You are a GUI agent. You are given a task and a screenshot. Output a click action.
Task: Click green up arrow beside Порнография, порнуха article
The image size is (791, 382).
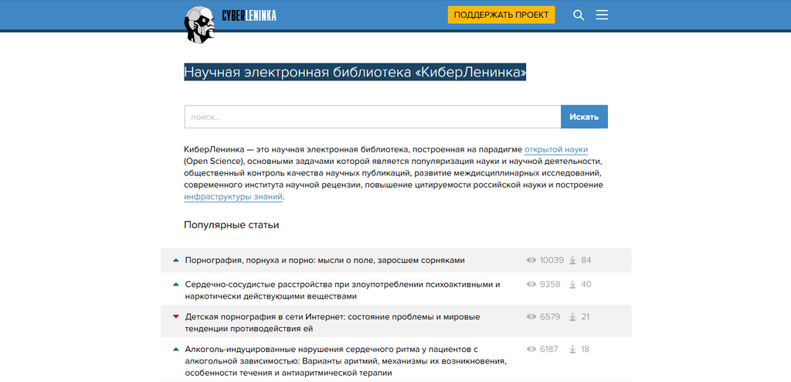click(176, 261)
